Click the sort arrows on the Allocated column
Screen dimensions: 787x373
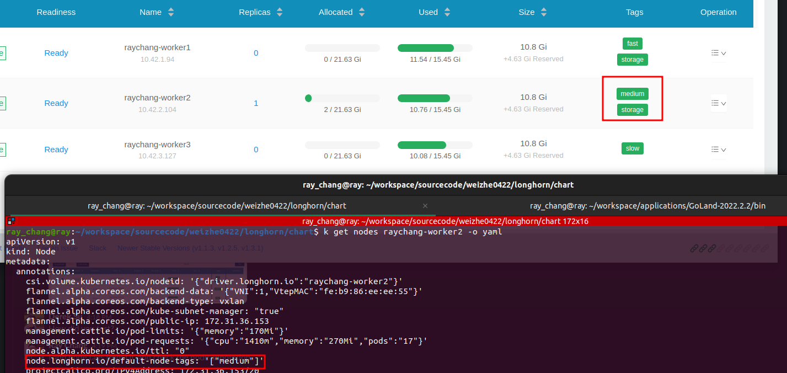click(362, 12)
